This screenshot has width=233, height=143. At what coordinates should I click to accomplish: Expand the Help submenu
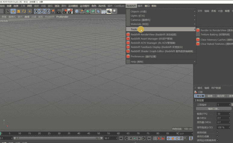pos(161,62)
